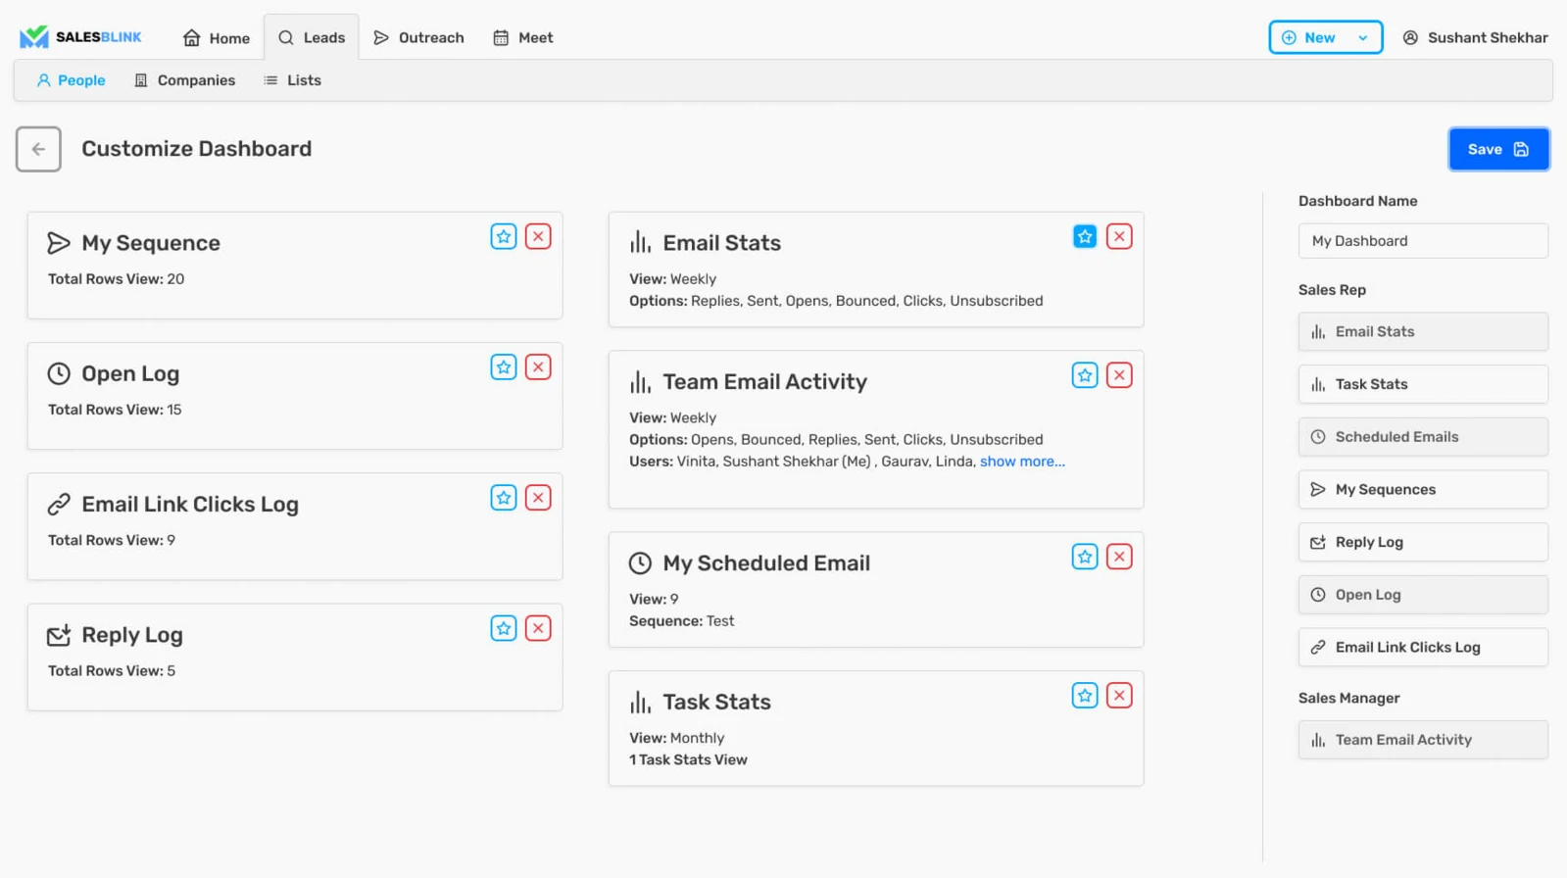Unstar the Email Stats widget

coord(1085,236)
